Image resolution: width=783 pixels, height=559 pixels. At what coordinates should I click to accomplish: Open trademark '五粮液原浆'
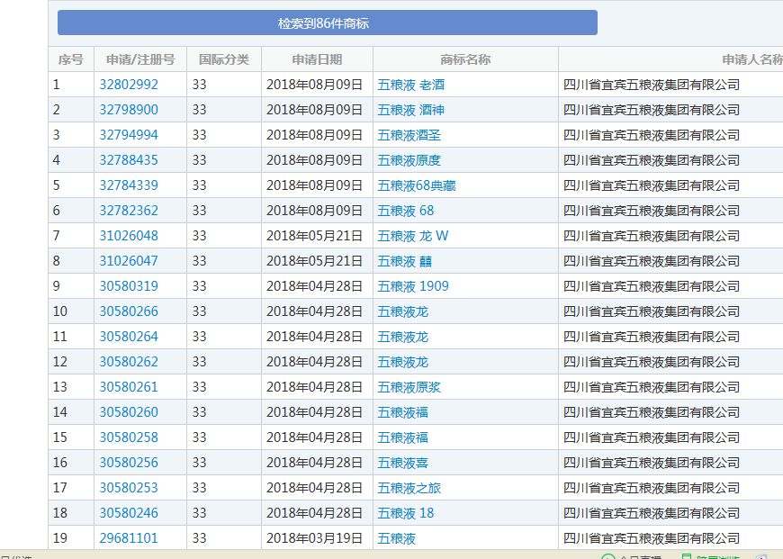tap(409, 387)
